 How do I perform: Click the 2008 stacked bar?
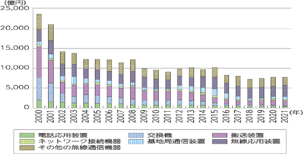(x=133, y=84)
